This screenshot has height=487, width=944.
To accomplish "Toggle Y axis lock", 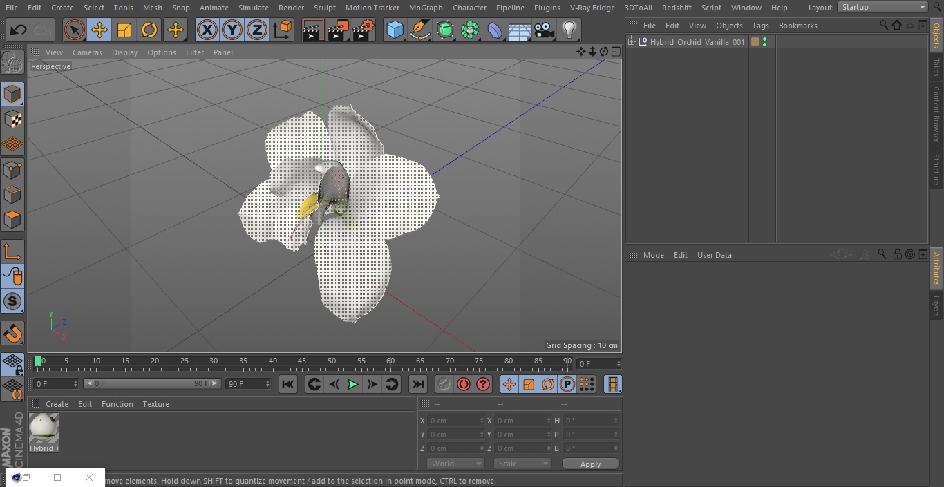I will pyautogui.click(x=232, y=30).
